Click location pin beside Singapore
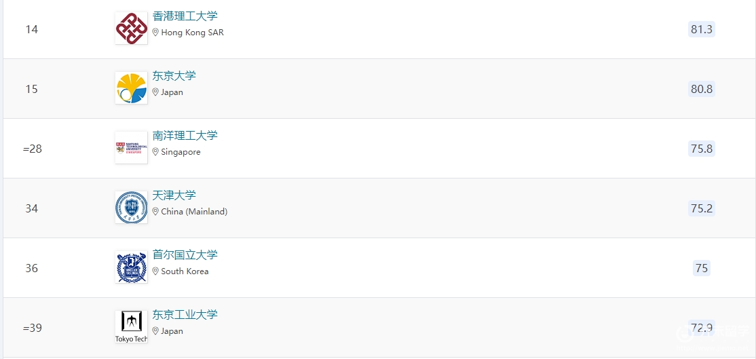The image size is (756, 359). (155, 152)
